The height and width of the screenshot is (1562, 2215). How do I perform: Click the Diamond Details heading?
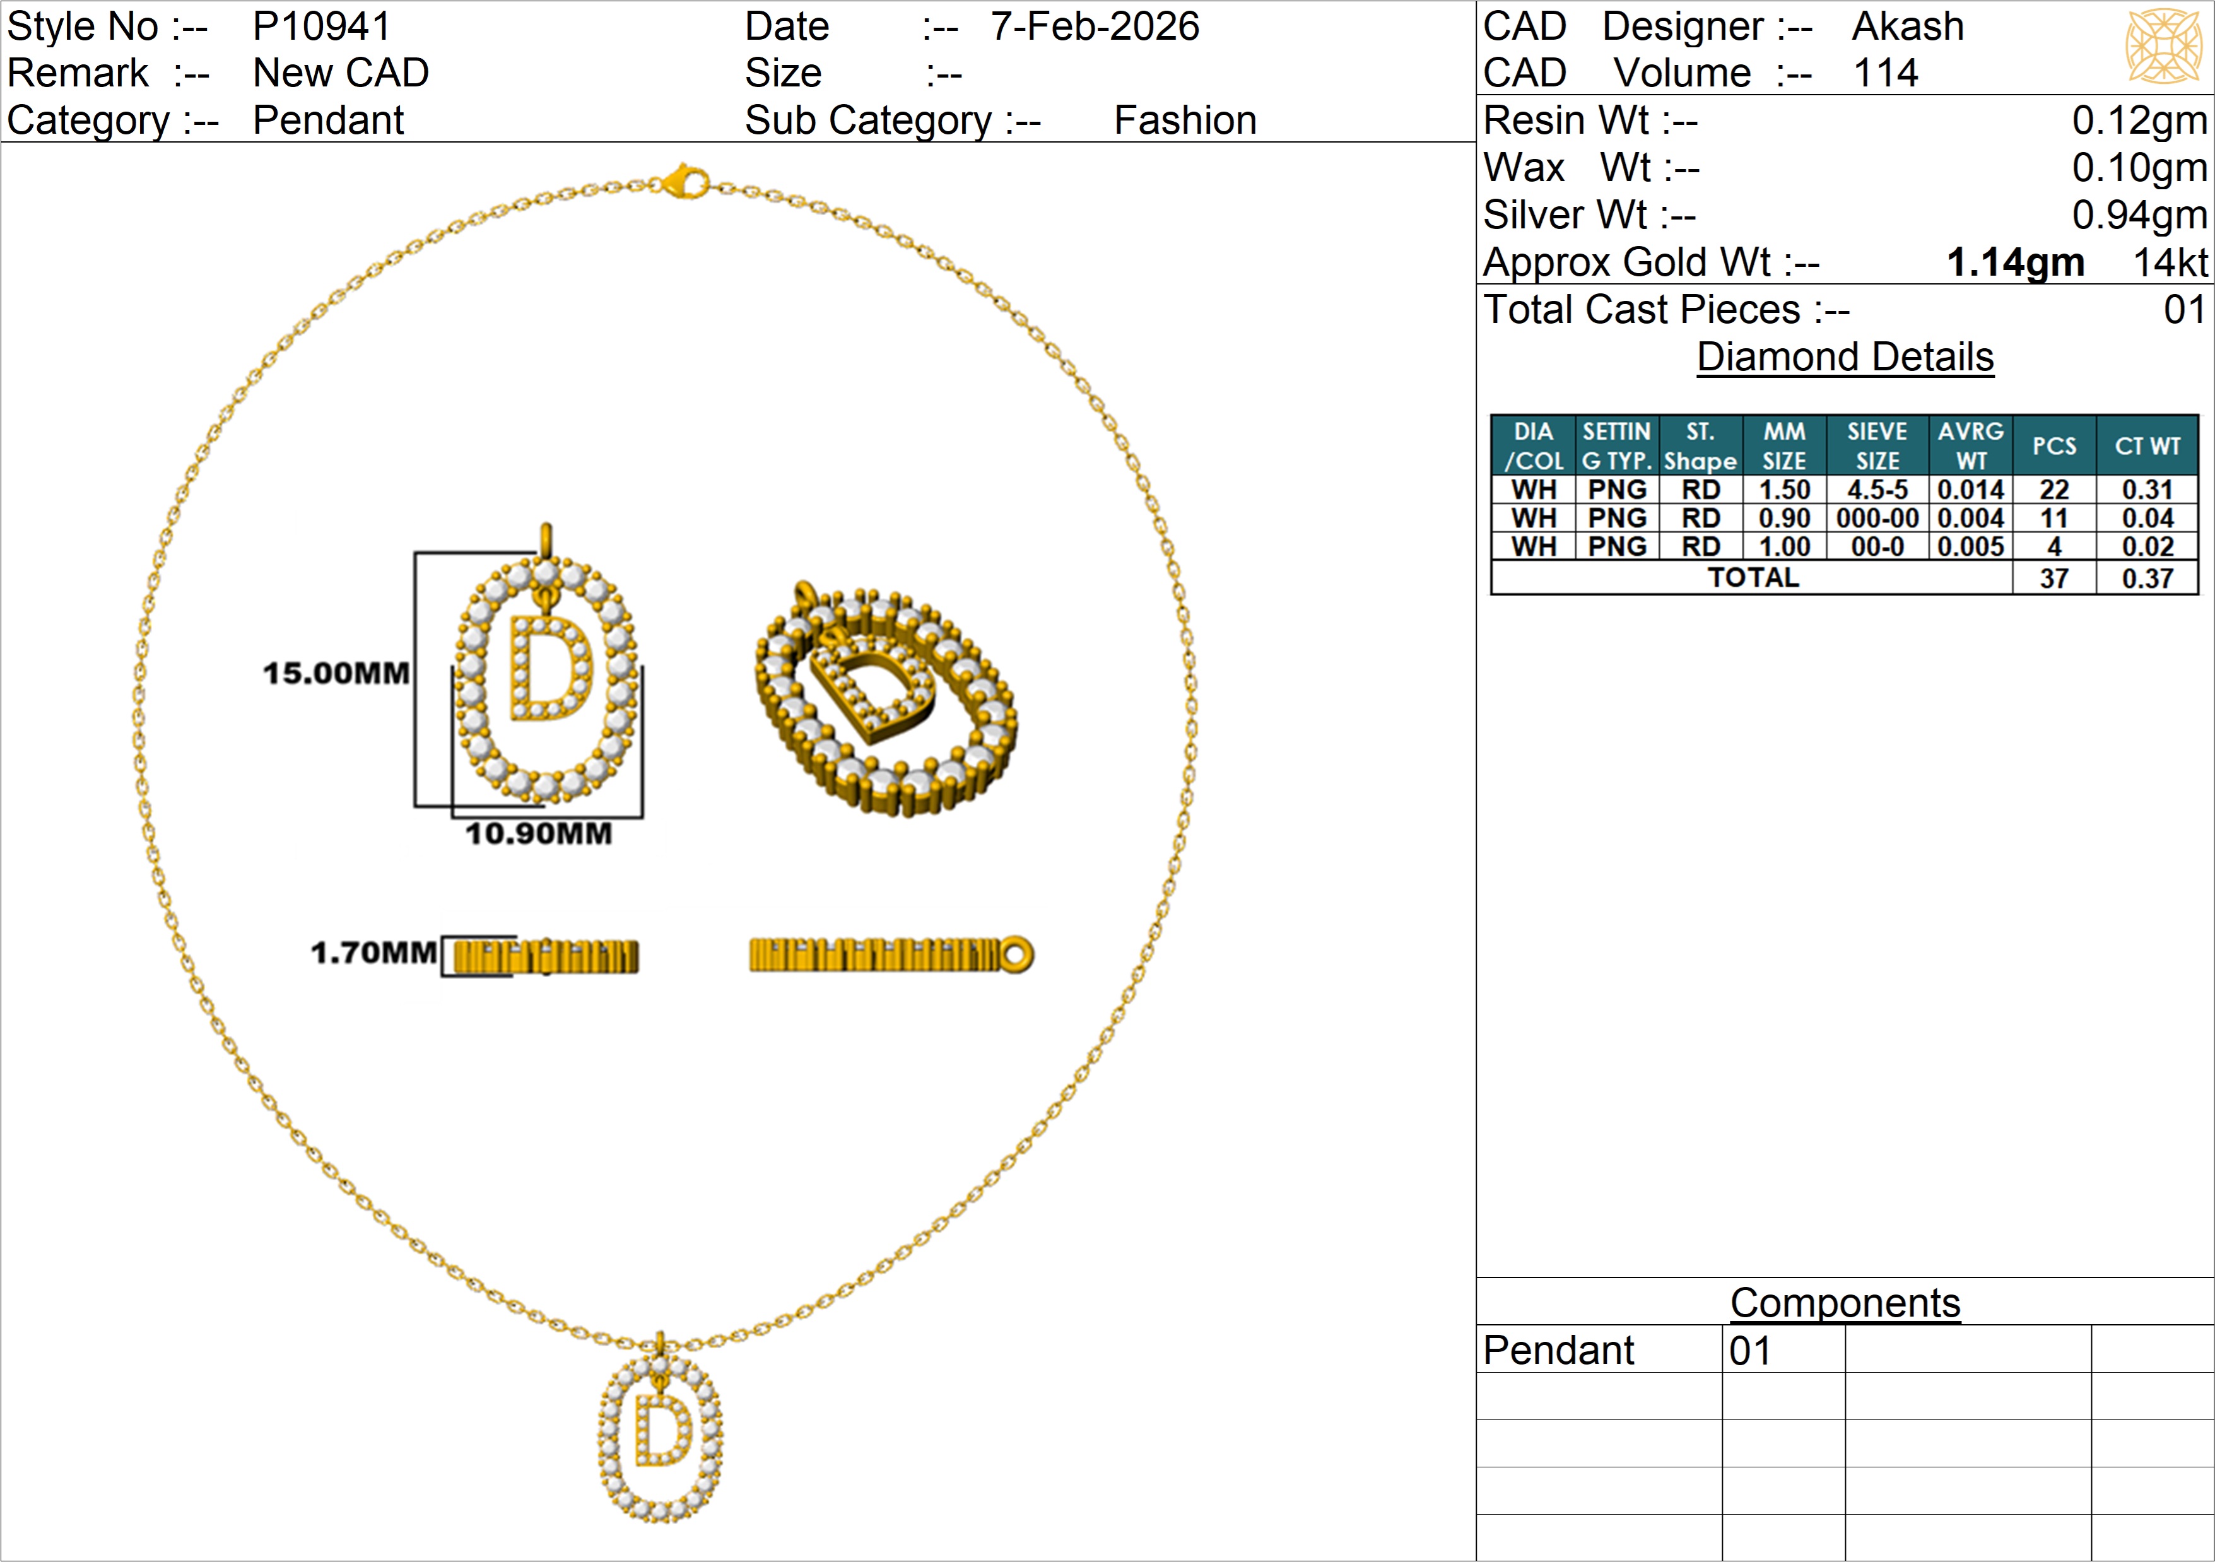click(x=1845, y=357)
